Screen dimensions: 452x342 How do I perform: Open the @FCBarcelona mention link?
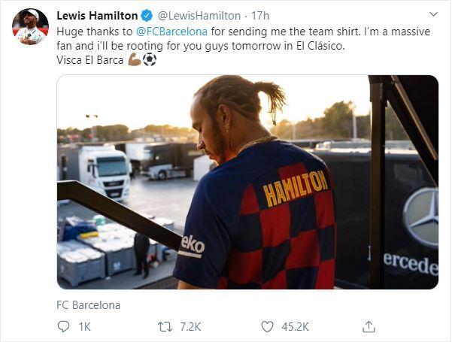point(171,32)
